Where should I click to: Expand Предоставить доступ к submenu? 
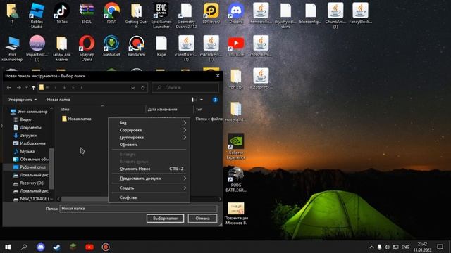pyautogui.click(x=149, y=179)
